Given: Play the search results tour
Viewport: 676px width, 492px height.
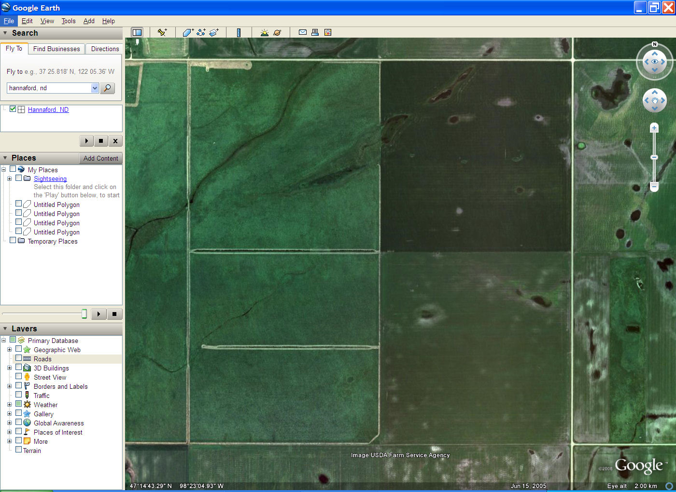Looking at the screenshot, I should (x=86, y=141).
